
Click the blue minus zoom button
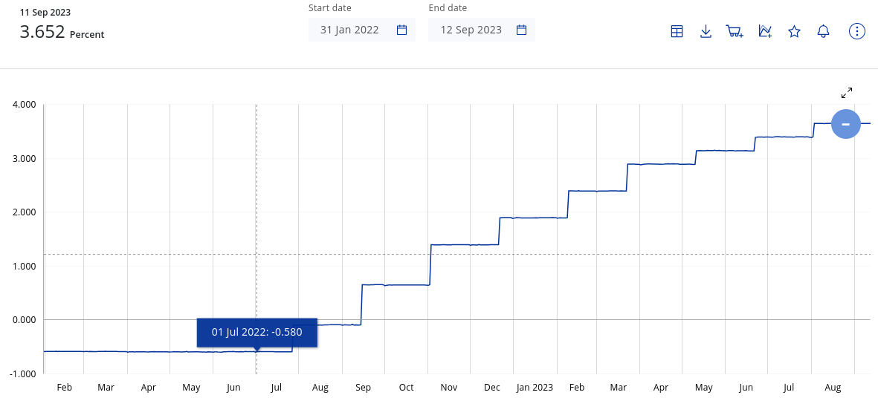pos(845,124)
